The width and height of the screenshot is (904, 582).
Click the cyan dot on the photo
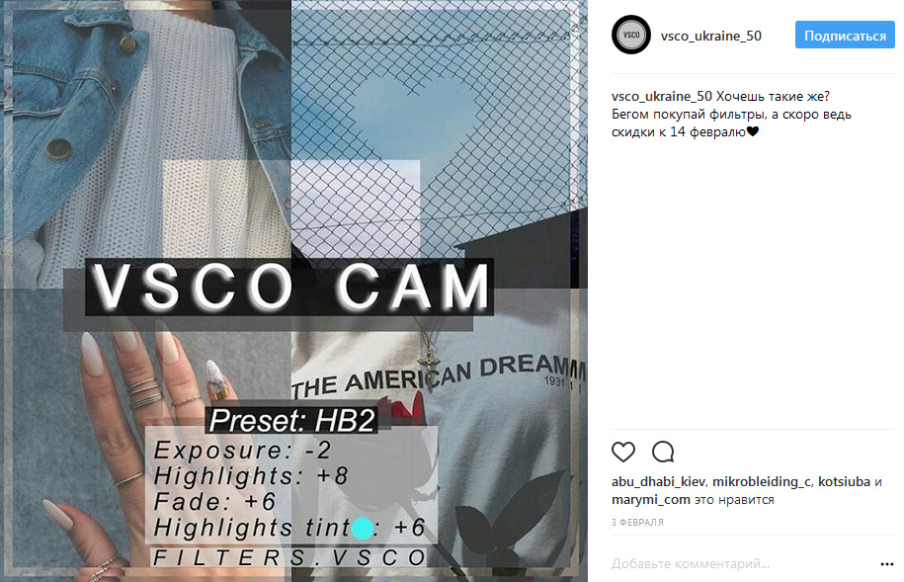point(362,529)
